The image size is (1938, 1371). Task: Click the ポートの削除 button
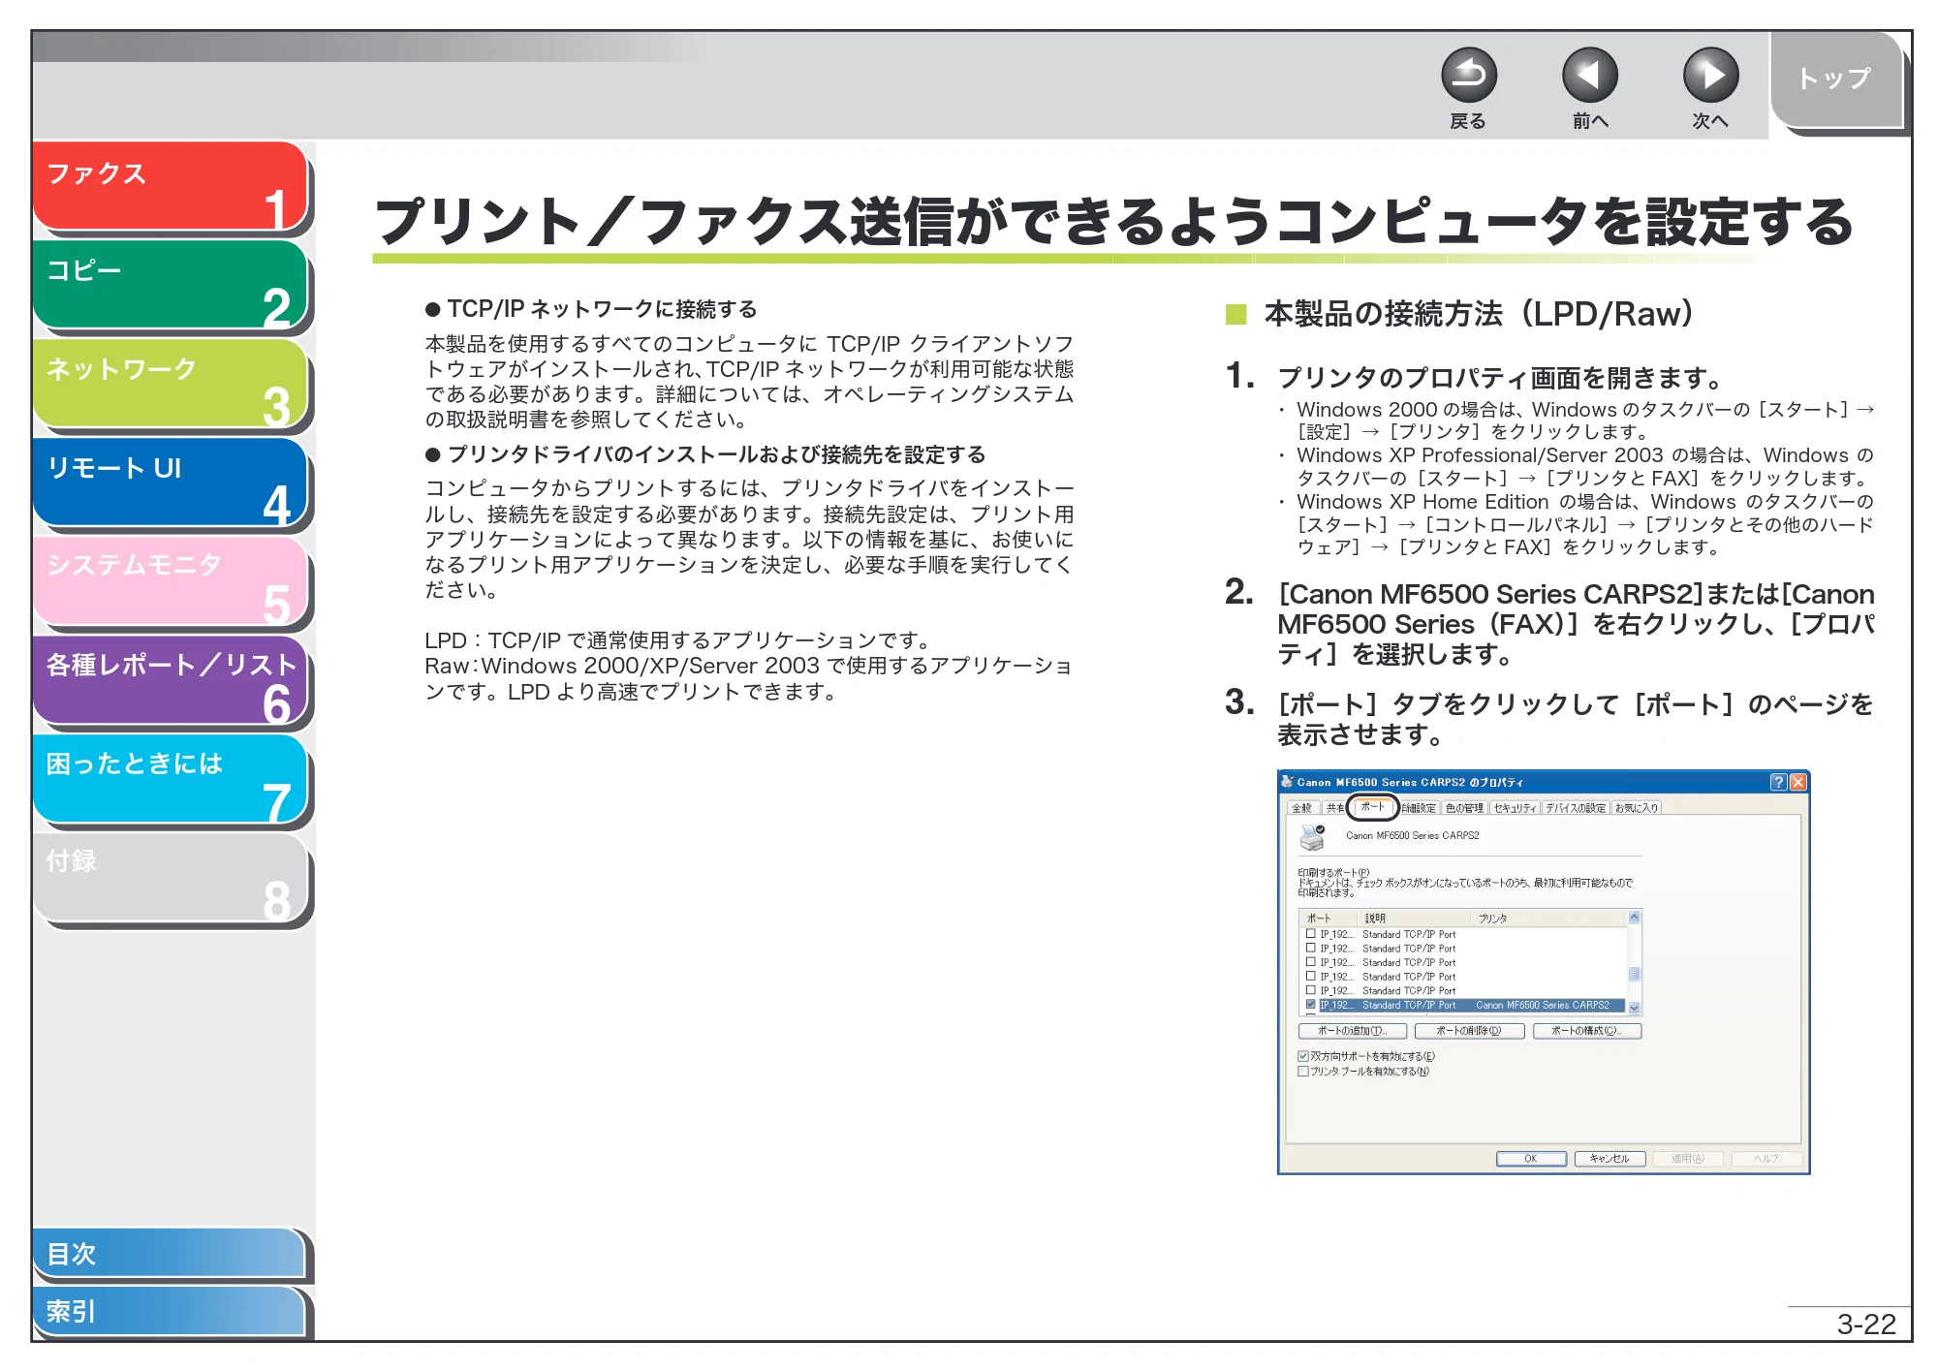click(1469, 1031)
